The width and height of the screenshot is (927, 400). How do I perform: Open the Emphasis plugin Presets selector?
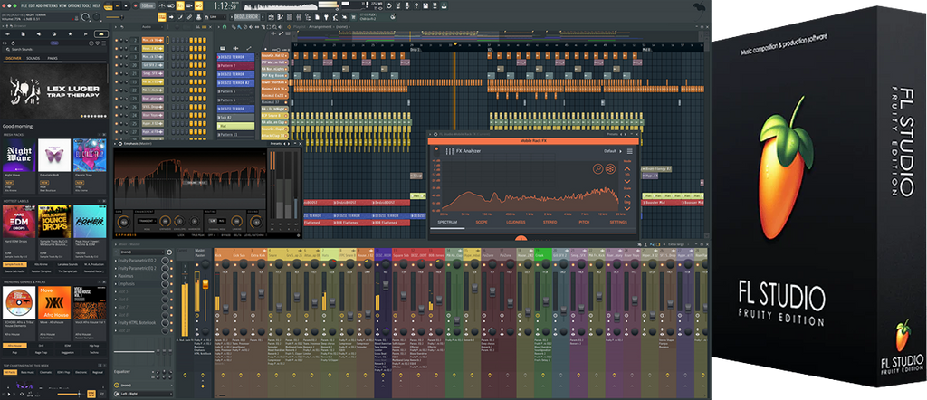pyautogui.click(x=276, y=144)
